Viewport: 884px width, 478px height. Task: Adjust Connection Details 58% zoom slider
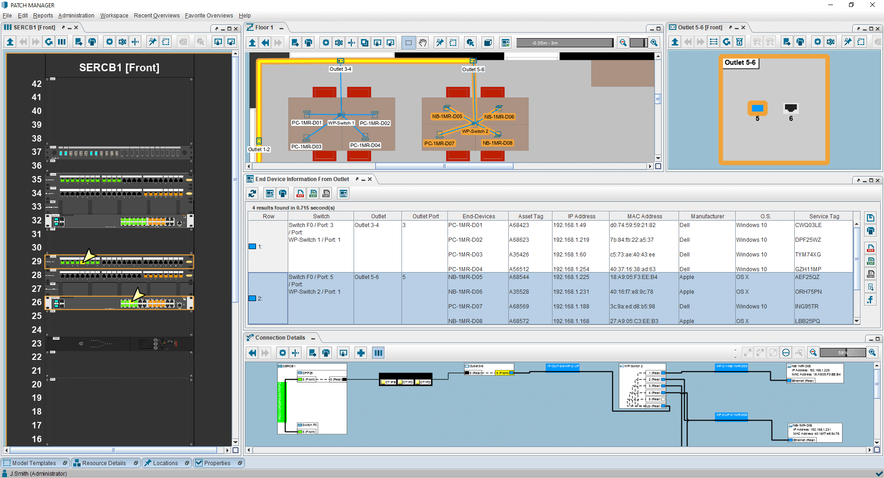click(843, 353)
